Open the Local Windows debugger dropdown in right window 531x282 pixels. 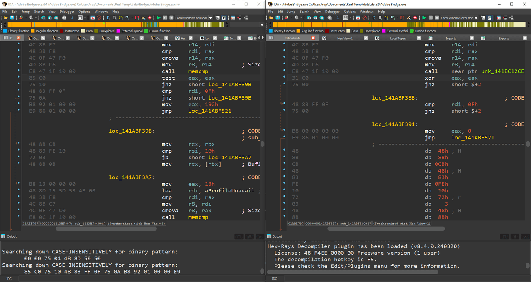point(476,18)
